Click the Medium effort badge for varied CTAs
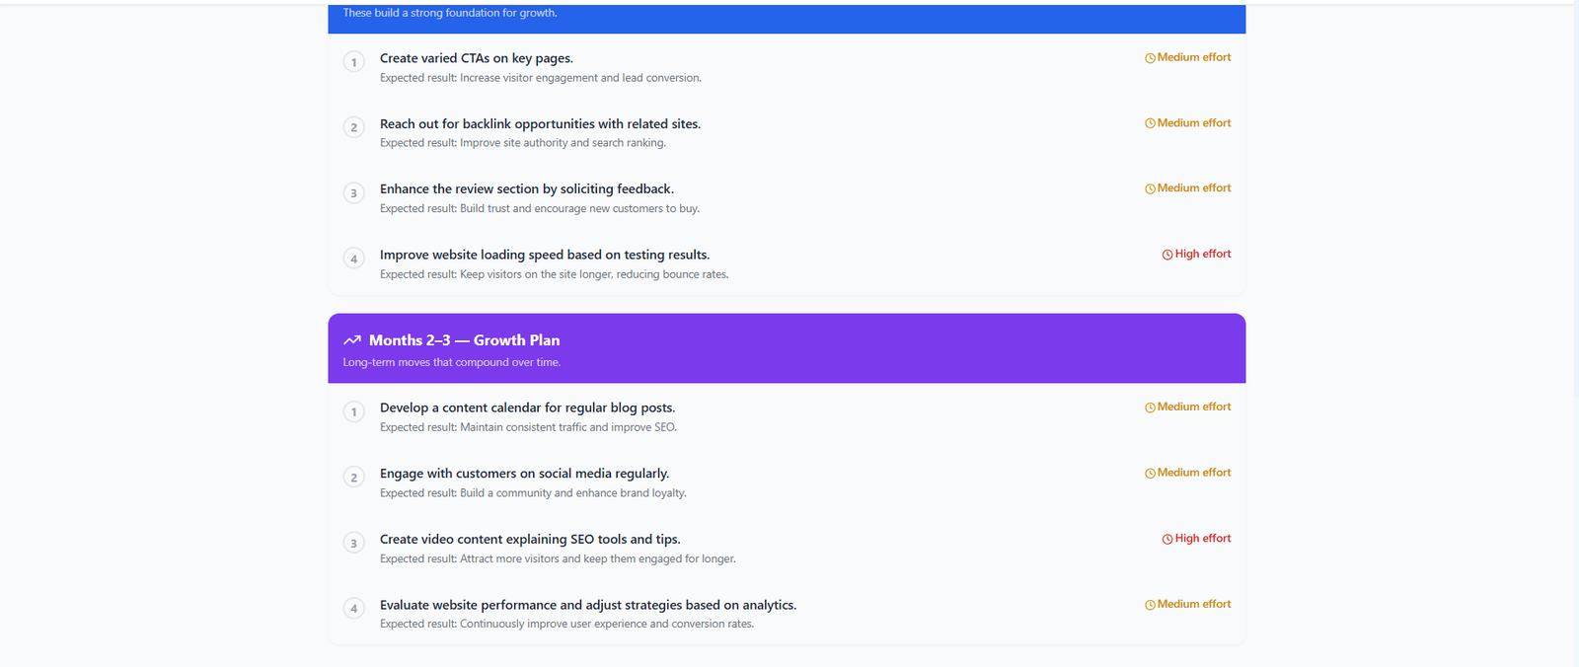The height and width of the screenshot is (667, 1579). tap(1187, 57)
